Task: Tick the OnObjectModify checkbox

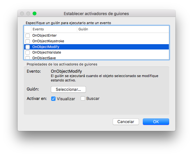Action: (28, 47)
